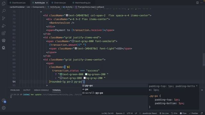Open the DEBUG CONSOLE panel tab
Image resolution: width=205 pixels, height=115 pixels.
pos(41,90)
